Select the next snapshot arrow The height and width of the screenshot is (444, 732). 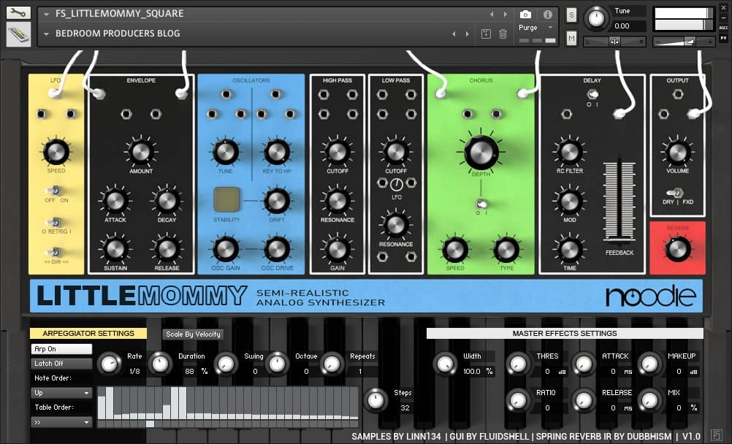[x=468, y=34]
